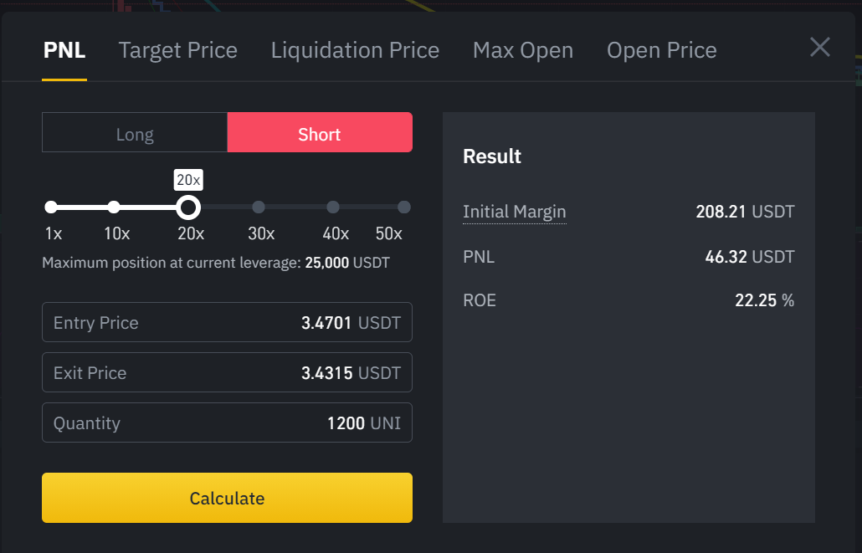Click the 20x leverage tooltip label
The width and height of the screenshot is (862, 553).
pyautogui.click(x=188, y=179)
